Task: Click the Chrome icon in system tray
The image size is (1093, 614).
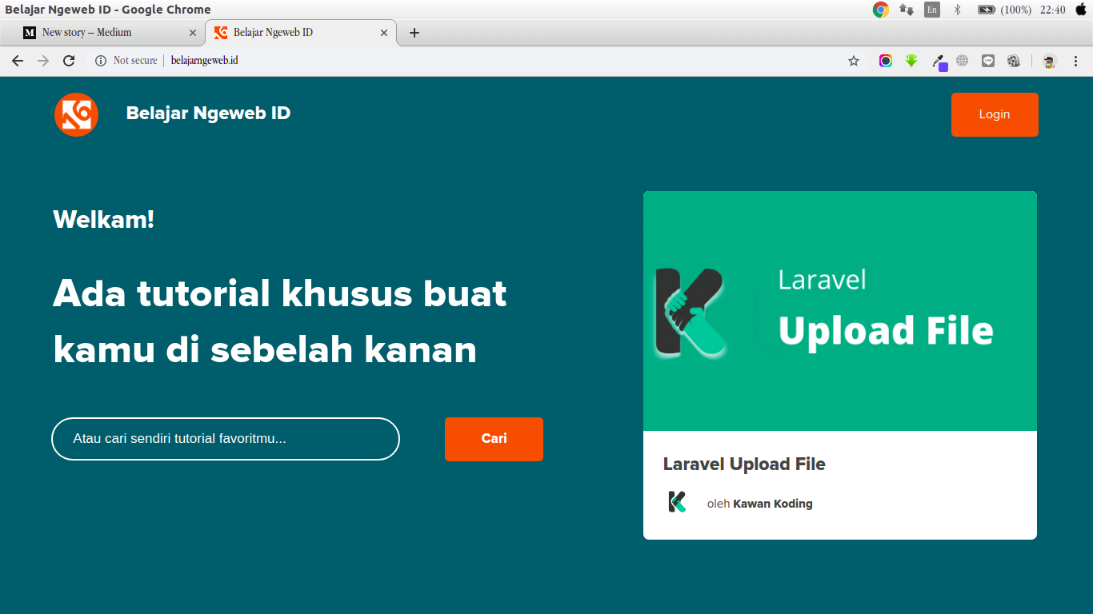Action: pos(881,10)
